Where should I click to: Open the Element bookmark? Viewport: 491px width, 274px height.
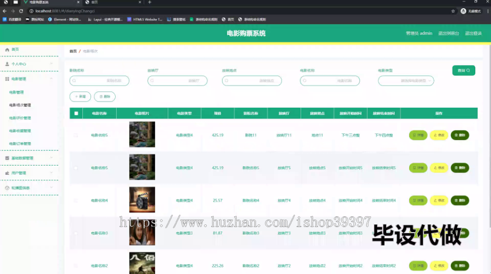[x=64, y=20]
